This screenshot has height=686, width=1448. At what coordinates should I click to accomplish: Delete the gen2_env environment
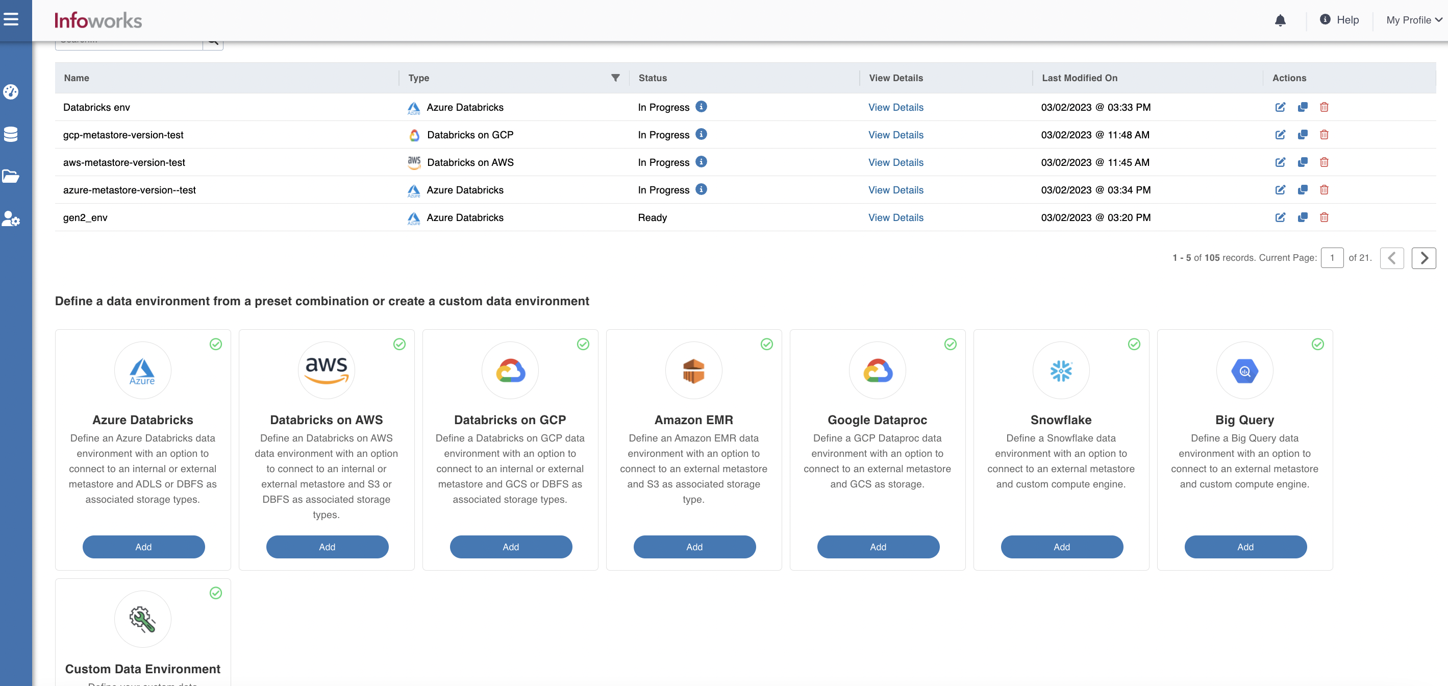(1324, 217)
